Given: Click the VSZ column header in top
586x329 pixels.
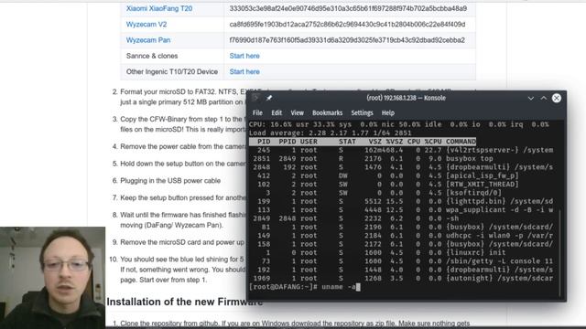Looking at the screenshot, I should tap(374, 142).
